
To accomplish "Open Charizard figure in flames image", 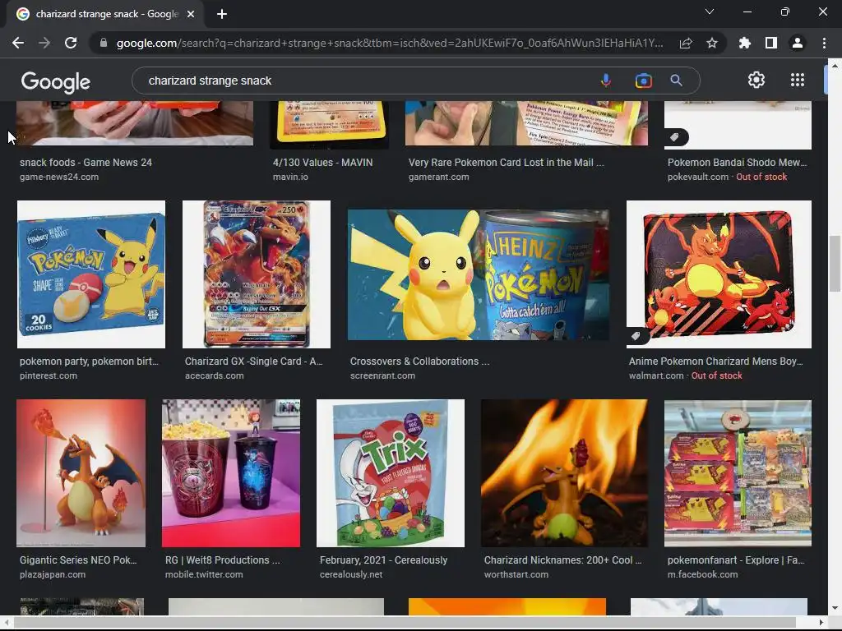I will (x=564, y=472).
